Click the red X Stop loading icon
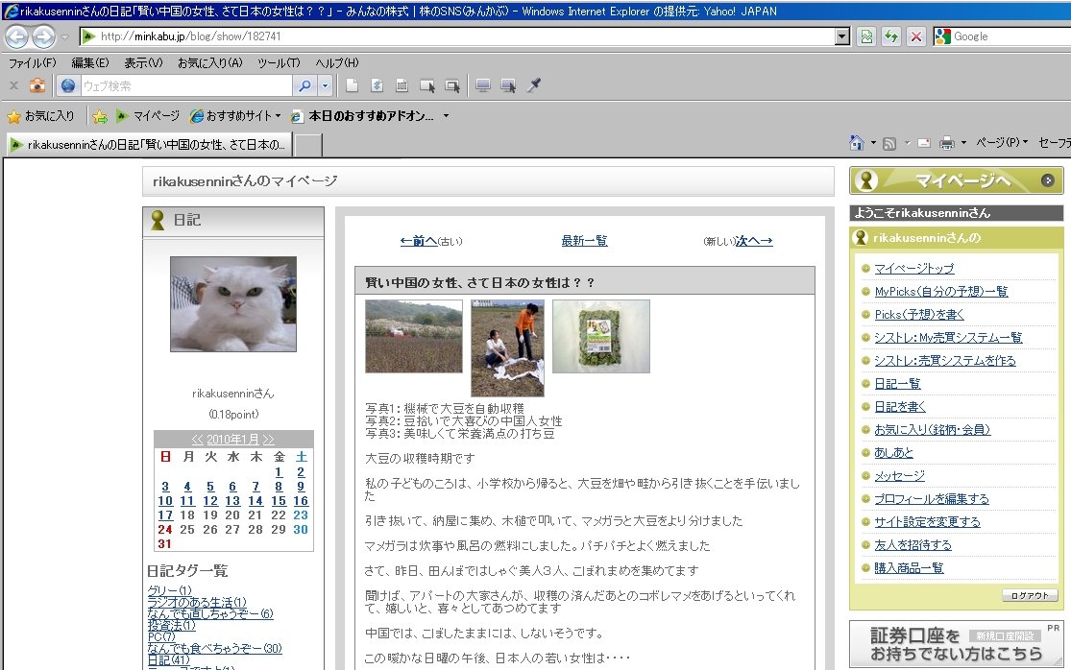The height and width of the screenshot is (670, 1071). (x=915, y=36)
